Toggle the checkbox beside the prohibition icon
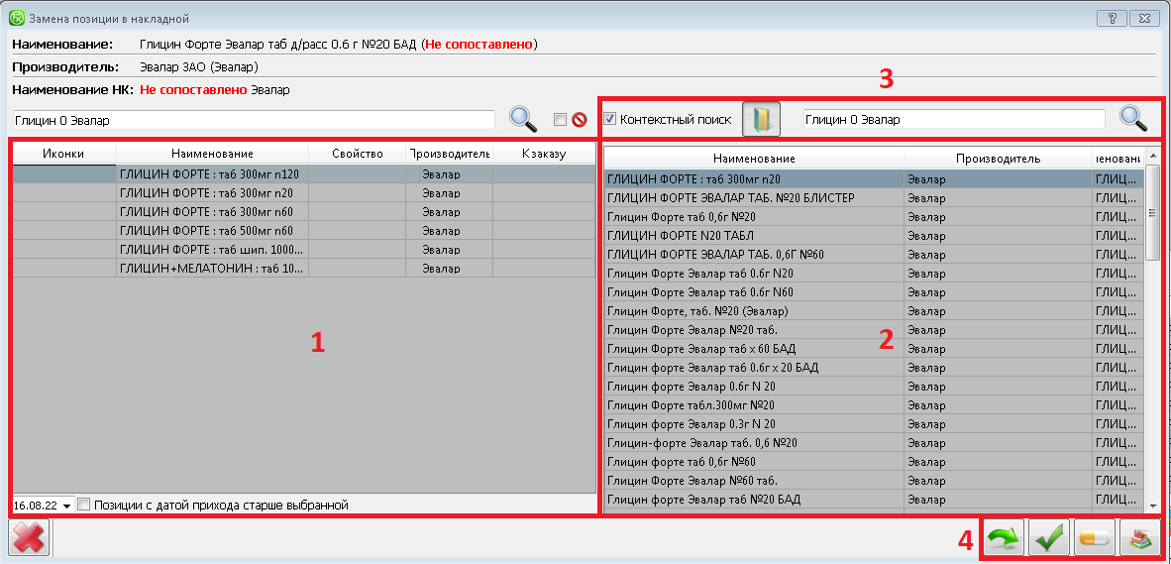This screenshot has width=1171, height=564. point(560,120)
